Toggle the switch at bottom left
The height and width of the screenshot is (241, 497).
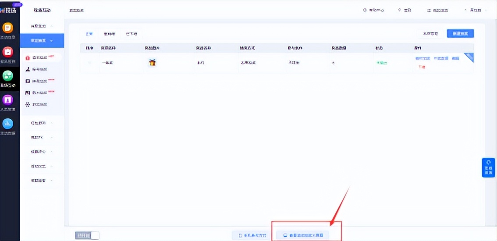tap(87, 236)
